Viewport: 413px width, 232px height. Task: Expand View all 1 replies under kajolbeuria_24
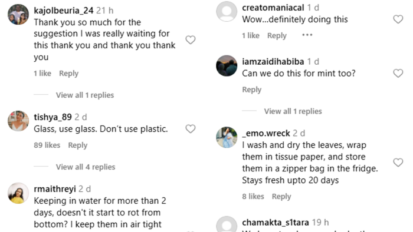(x=85, y=95)
